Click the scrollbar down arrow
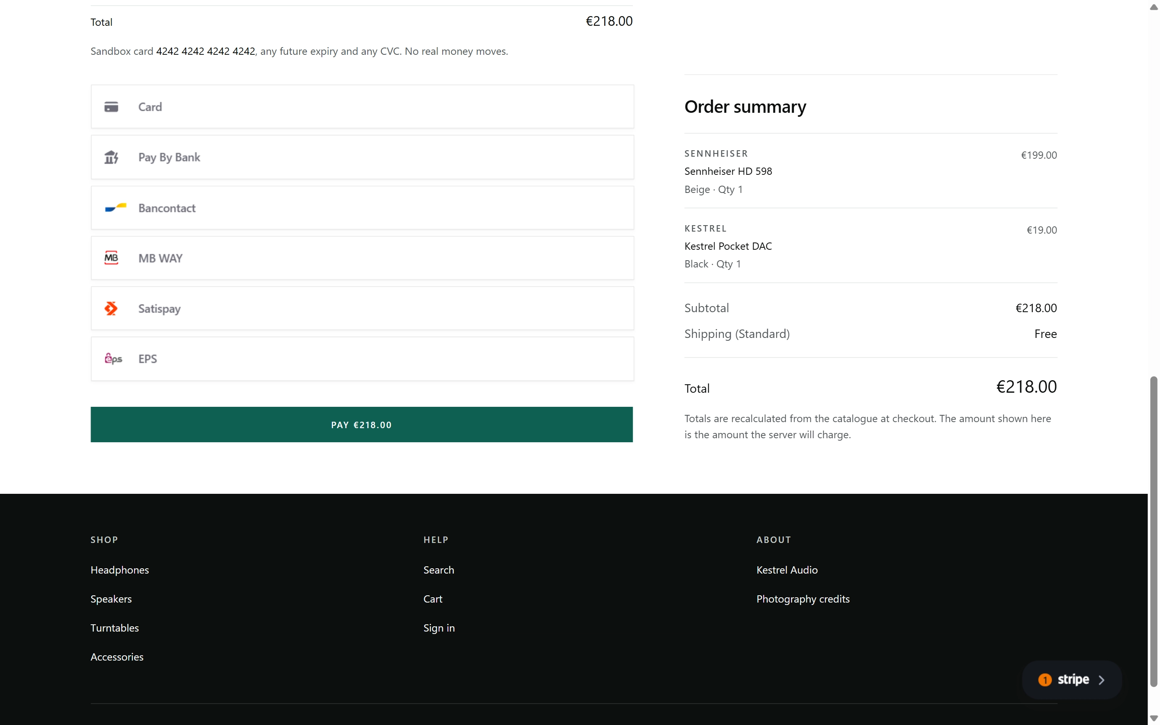This screenshot has width=1160, height=725. coord(1154,718)
